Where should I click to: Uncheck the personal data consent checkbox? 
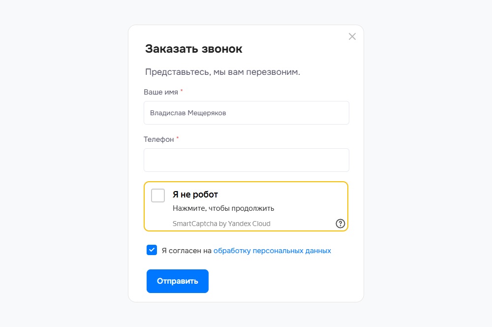[152, 250]
